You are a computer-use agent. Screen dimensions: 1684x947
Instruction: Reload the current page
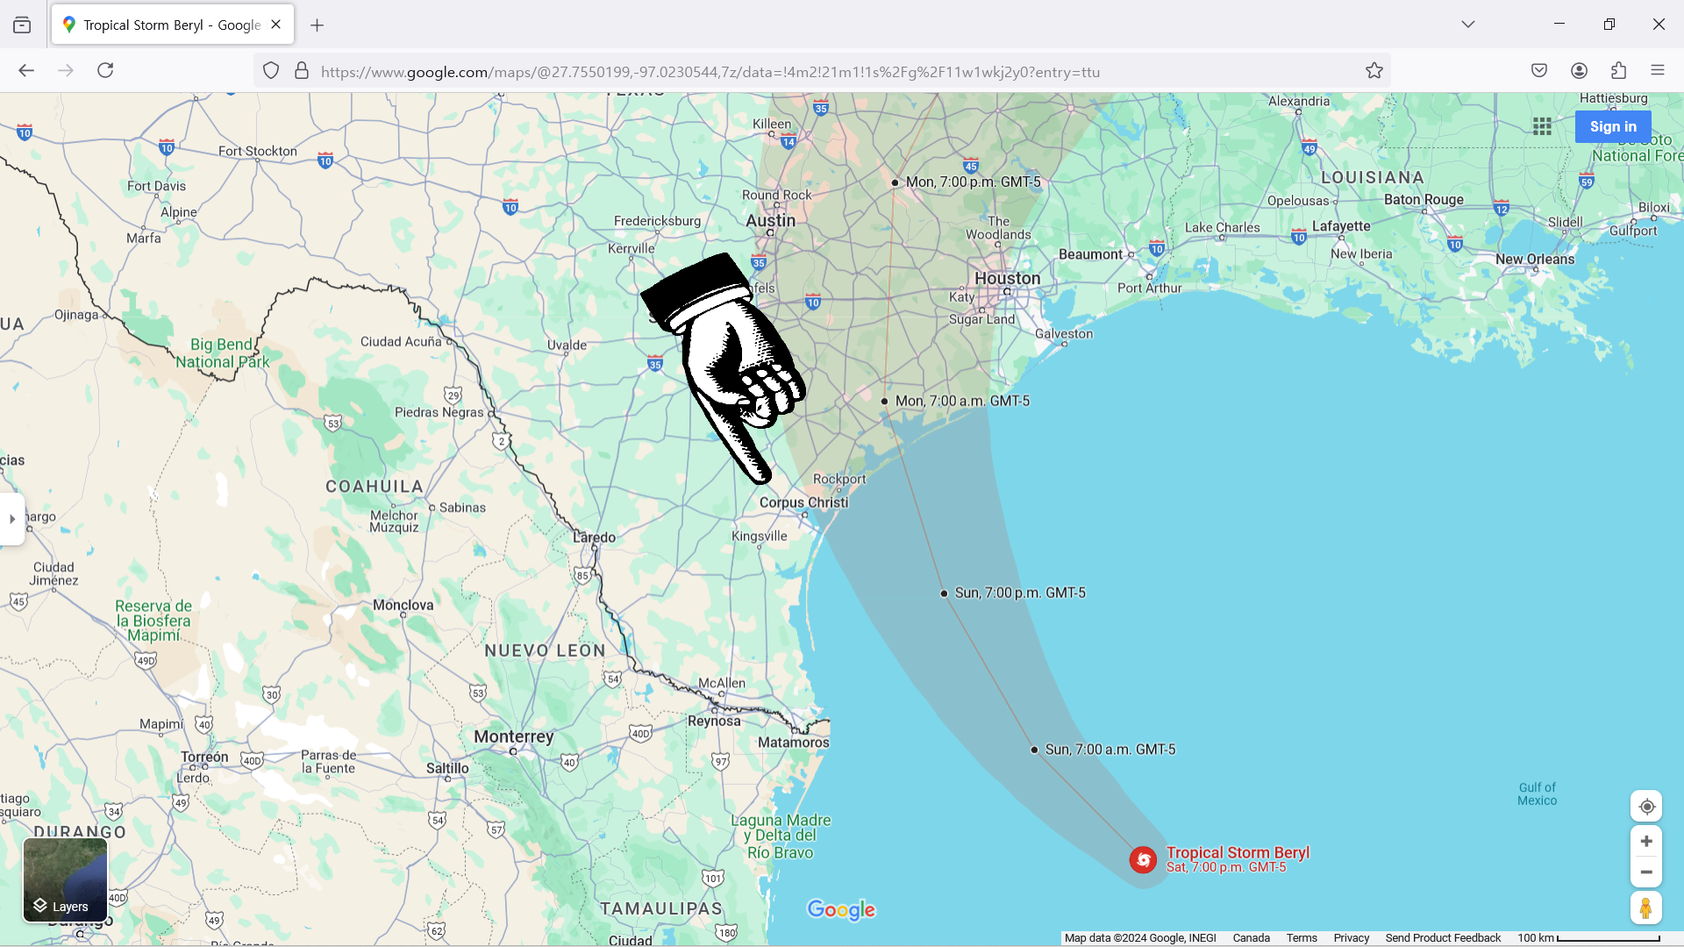pyautogui.click(x=105, y=70)
